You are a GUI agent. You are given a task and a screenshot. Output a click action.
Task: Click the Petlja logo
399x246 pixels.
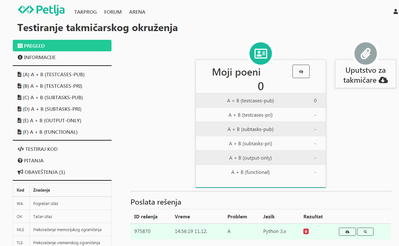point(41,10)
